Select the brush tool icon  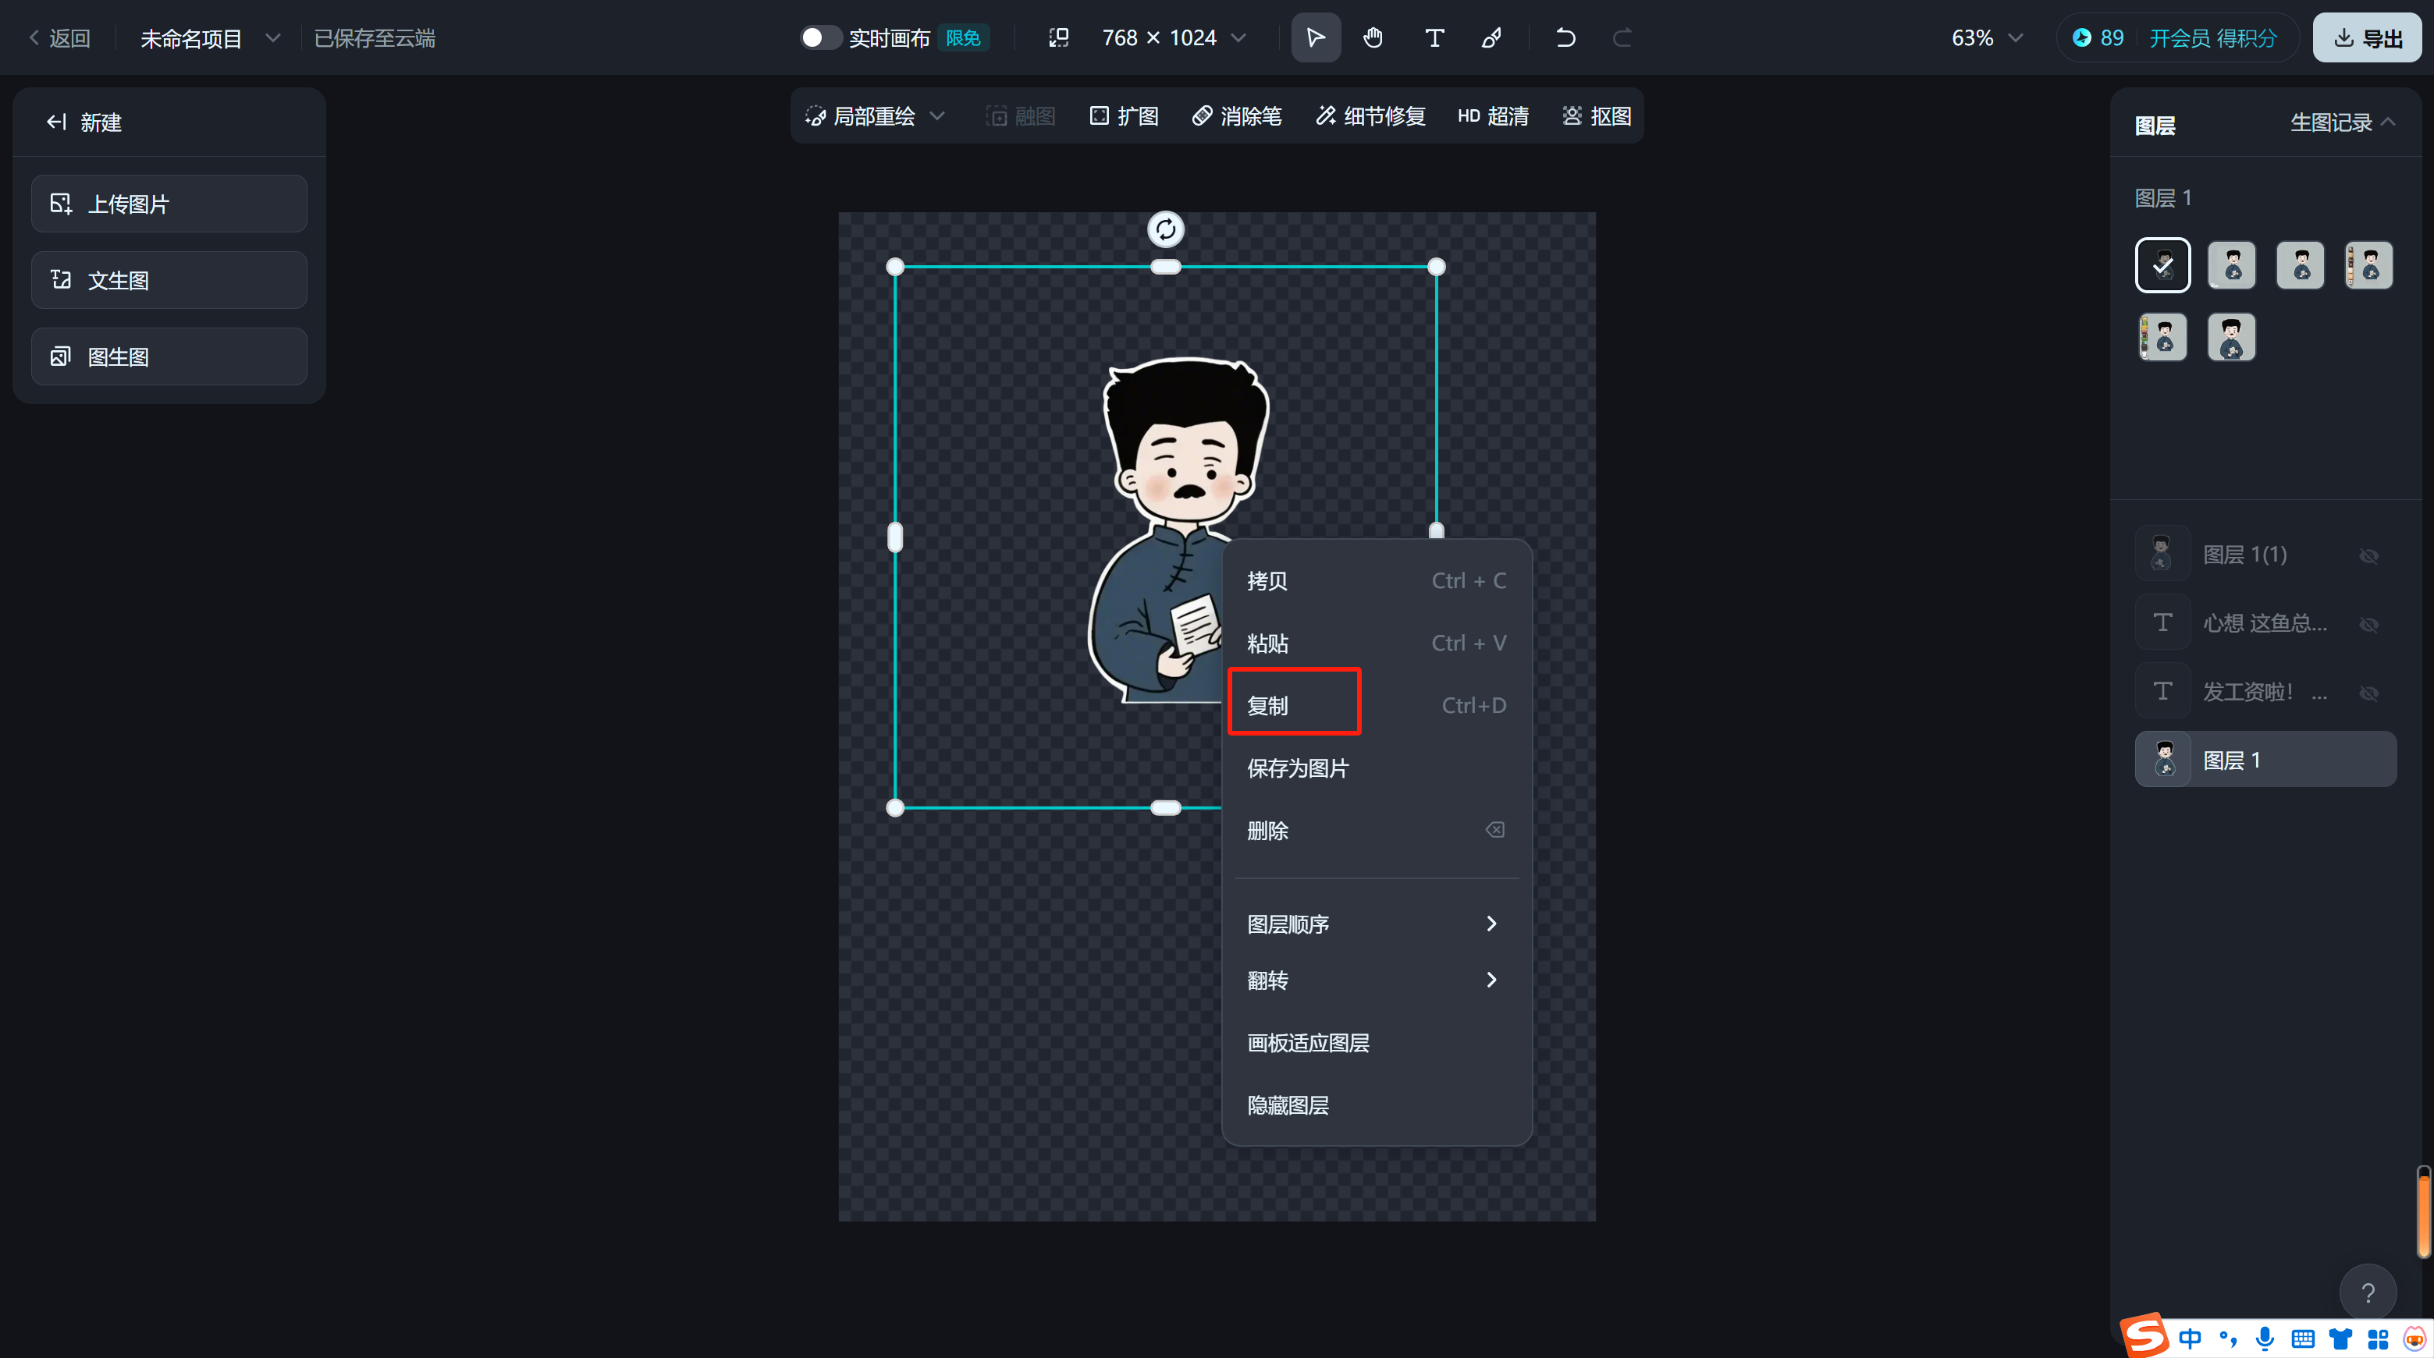(x=1492, y=37)
